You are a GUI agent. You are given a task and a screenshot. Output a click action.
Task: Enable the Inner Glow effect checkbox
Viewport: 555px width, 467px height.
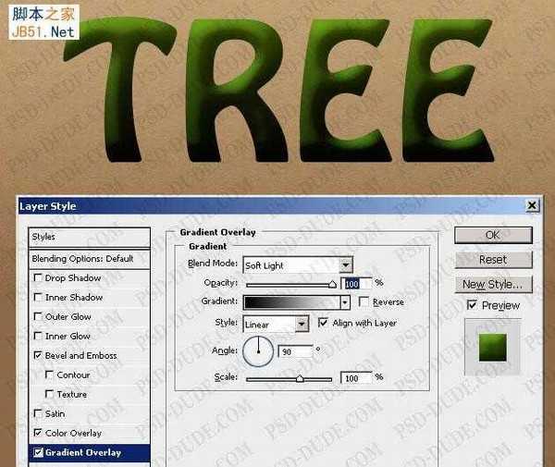[x=38, y=336]
